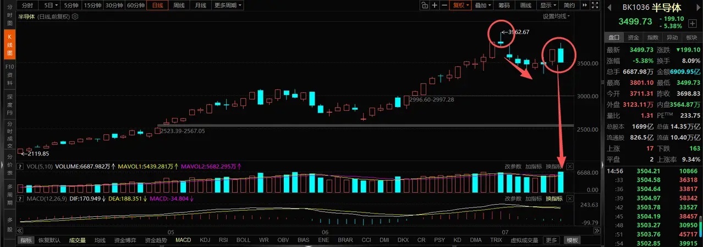The width and height of the screenshot is (703, 247).
Task: Select the 成交量 indicator
Action: click(78, 240)
